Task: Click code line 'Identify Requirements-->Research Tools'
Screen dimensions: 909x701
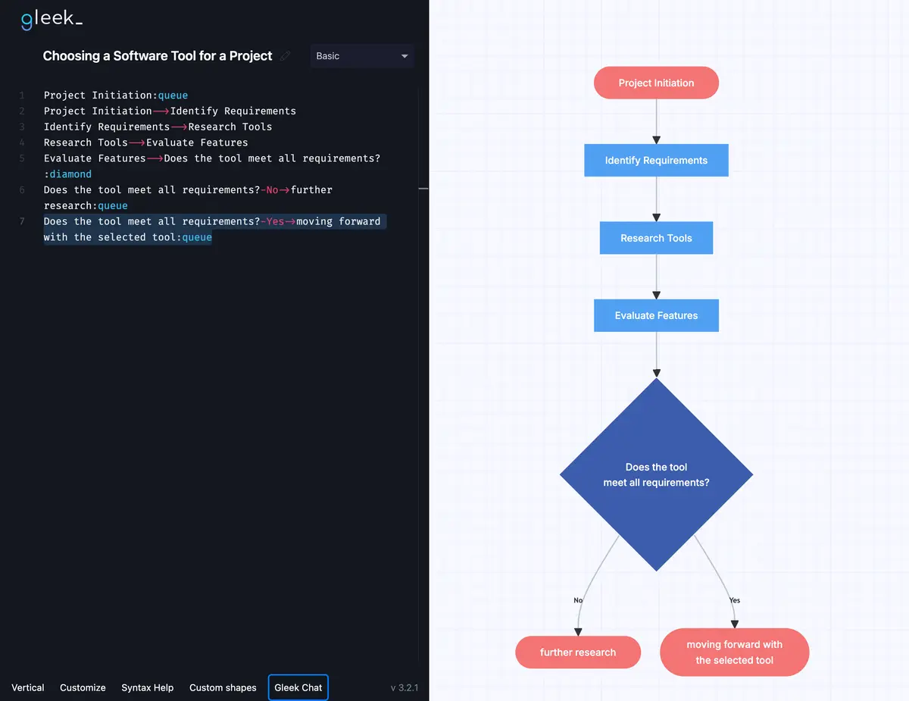Action: click(x=158, y=127)
